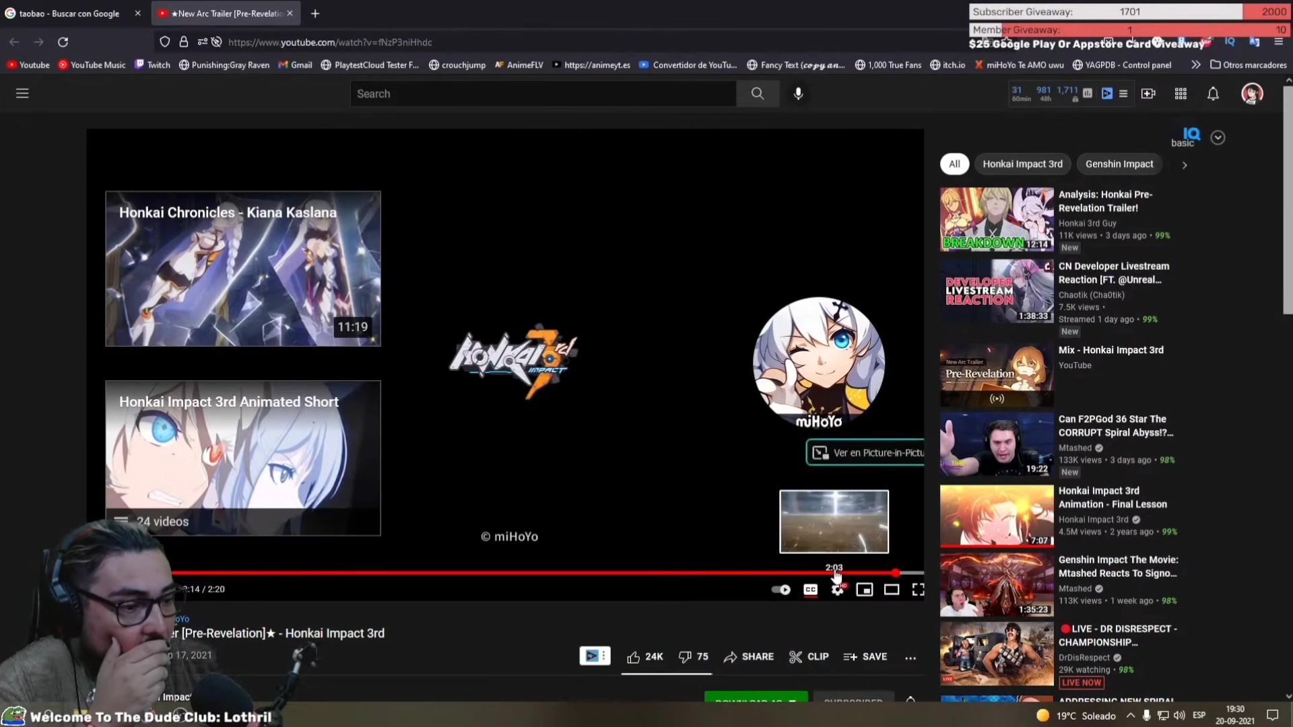Viewport: 1293px width, 727px height.
Task: Open Honkai Impact 3rd Animated Short playlist card
Action: tap(243, 458)
